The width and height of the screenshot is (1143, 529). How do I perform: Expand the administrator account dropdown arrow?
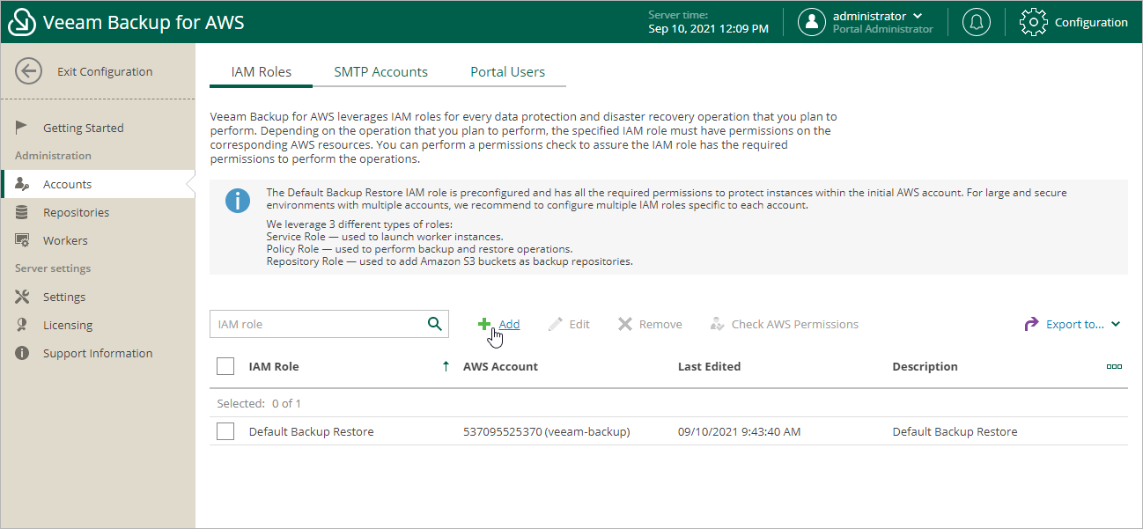(918, 16)
